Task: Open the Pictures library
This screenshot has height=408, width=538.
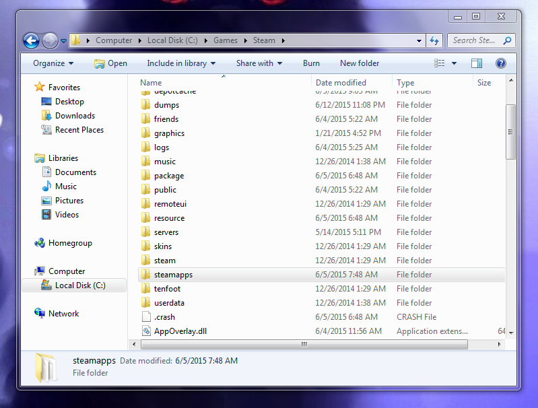Action: click(x=69, y=201)
